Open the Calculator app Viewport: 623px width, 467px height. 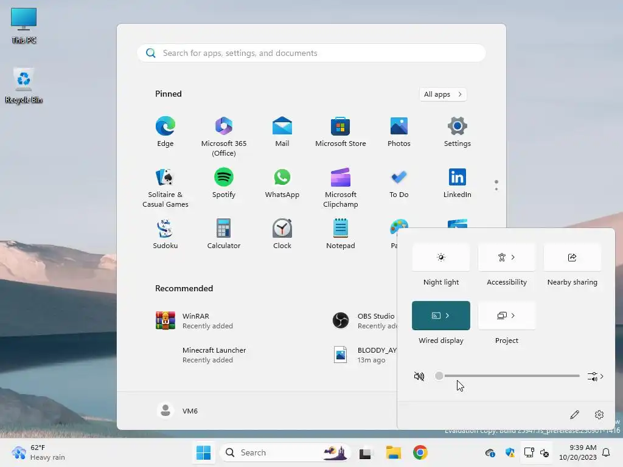point(224,234)
